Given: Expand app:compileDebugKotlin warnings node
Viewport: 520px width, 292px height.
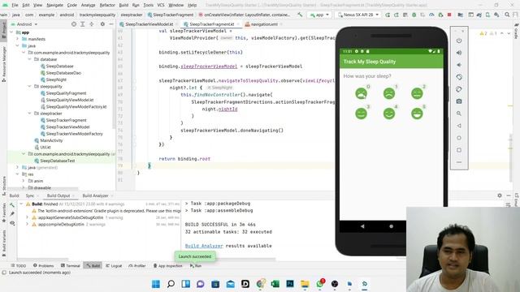Looking at the screenshot, I should (27, 224).
